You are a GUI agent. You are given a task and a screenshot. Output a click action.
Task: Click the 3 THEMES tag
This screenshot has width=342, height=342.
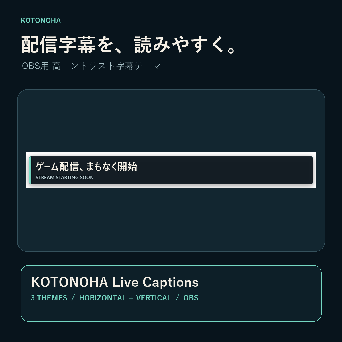click(x=49, y=298)
